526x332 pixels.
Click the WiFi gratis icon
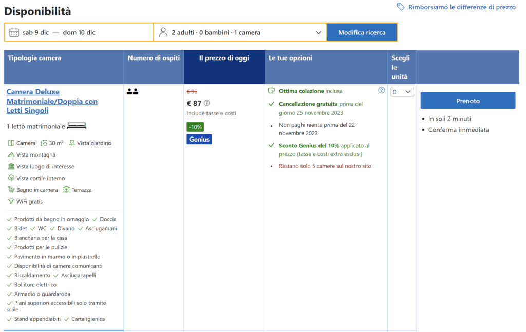click(x=11, y=201)
